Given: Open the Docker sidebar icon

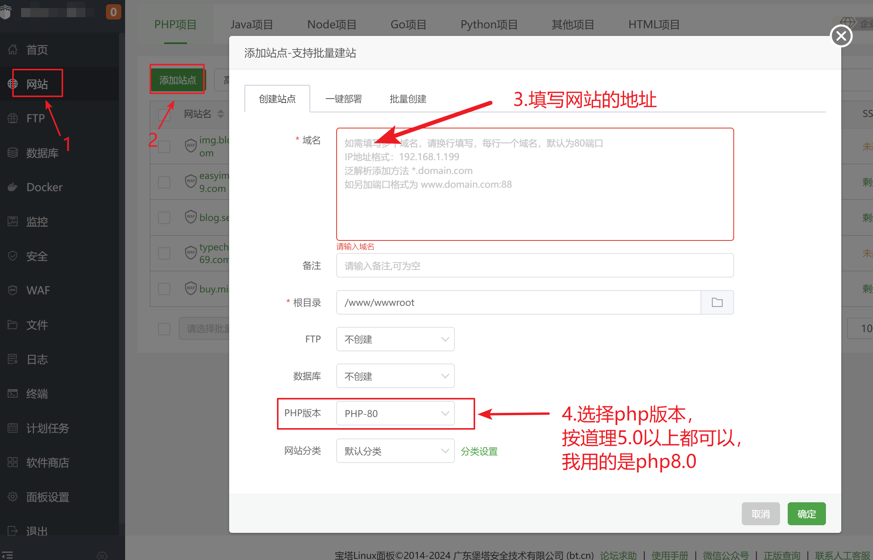Looking at the screenshot, I should [13, 187].
